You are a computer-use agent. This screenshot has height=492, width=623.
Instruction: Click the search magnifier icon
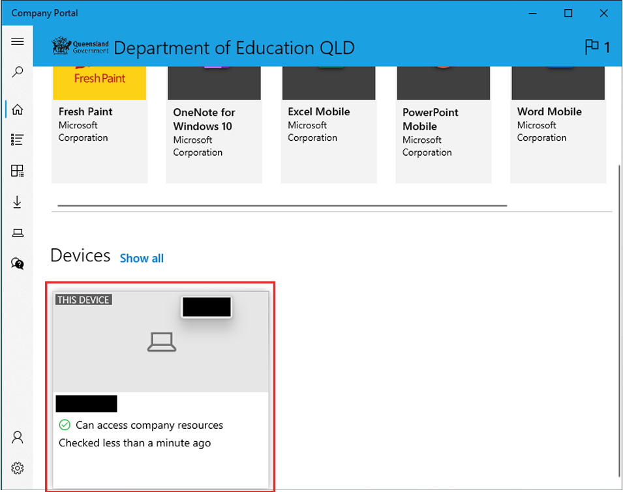click(18, 72)
